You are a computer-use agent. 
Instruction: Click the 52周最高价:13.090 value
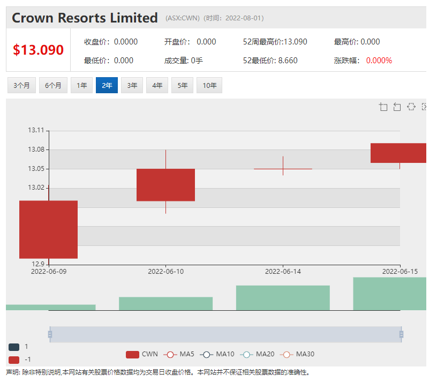pos(275,42)
